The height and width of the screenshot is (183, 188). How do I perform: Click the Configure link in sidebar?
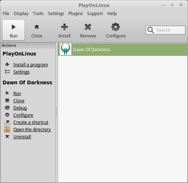(x=23, y=115)
